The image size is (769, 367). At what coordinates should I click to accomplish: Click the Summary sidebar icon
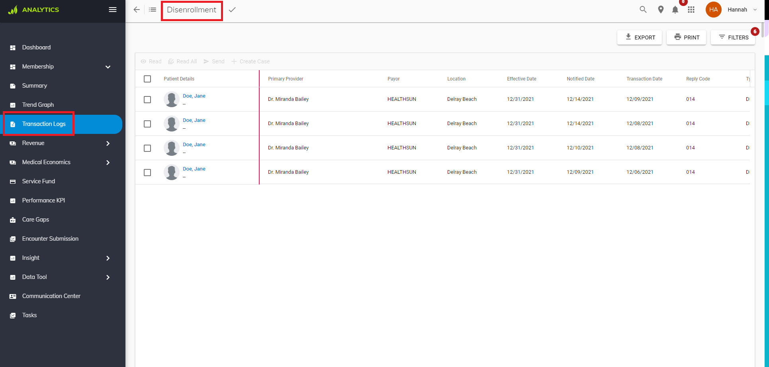tap(13, 86)
